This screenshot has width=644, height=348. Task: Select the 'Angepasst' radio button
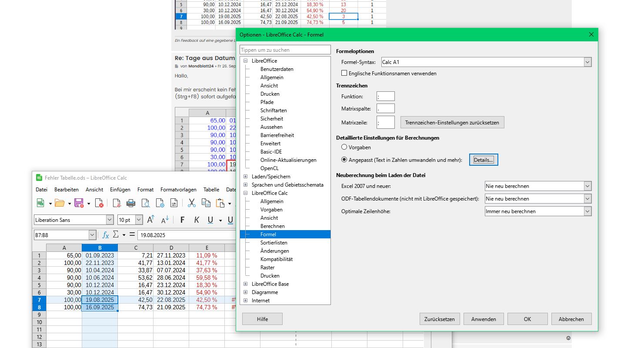point(344,160)
